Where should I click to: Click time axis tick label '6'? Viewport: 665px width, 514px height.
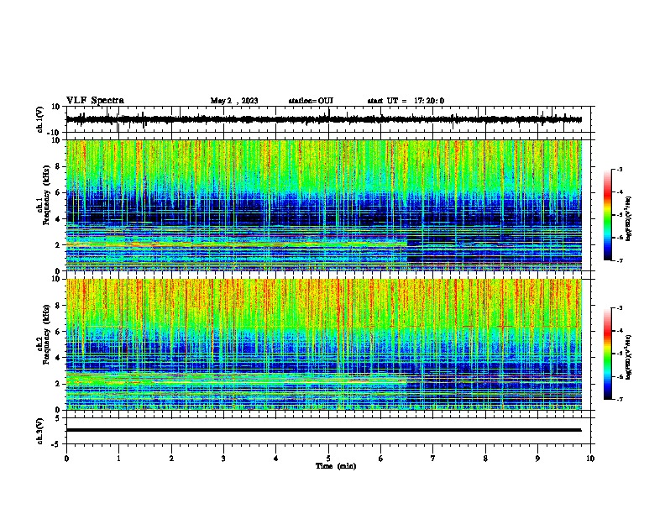(x=381, y=459)
